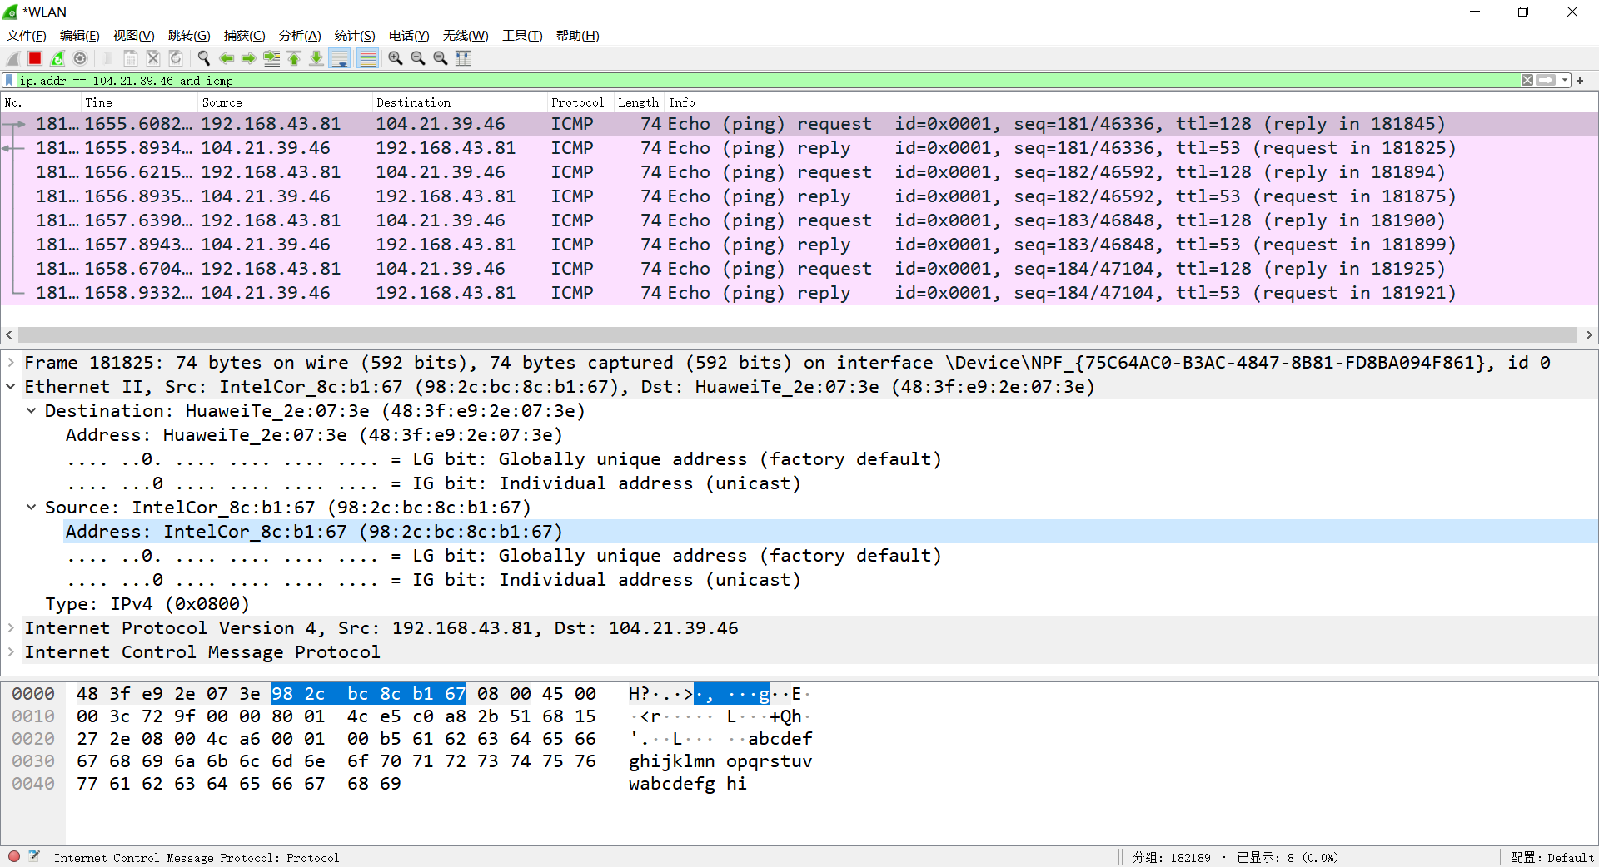Open the 电话(Y) menu
The image size is (1599, 867).
[409, 36]
